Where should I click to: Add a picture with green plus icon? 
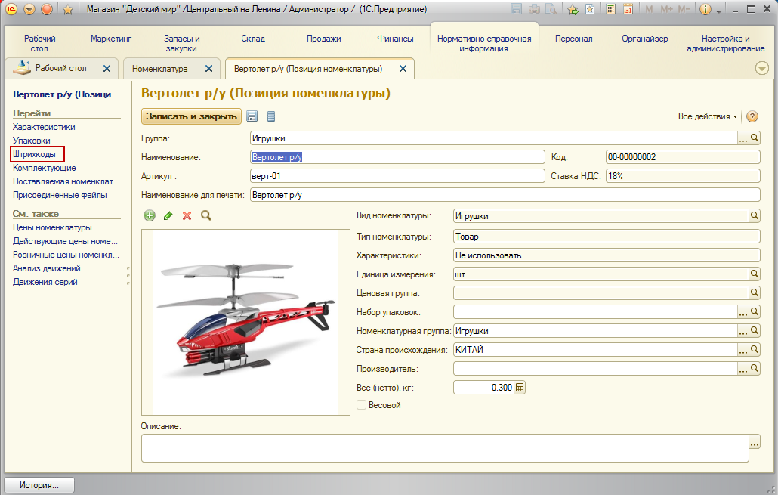pyautogui.click(x=150, y=215)
